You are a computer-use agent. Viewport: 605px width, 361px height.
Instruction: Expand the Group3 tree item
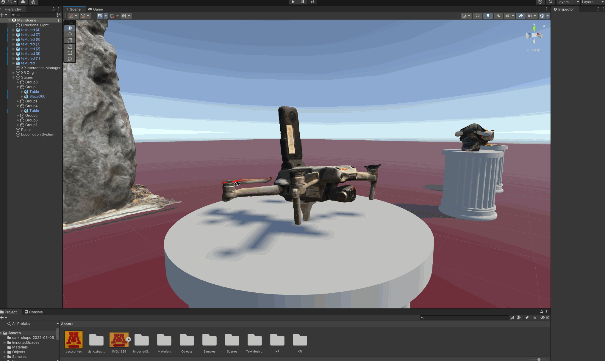[x=18, y=82]
